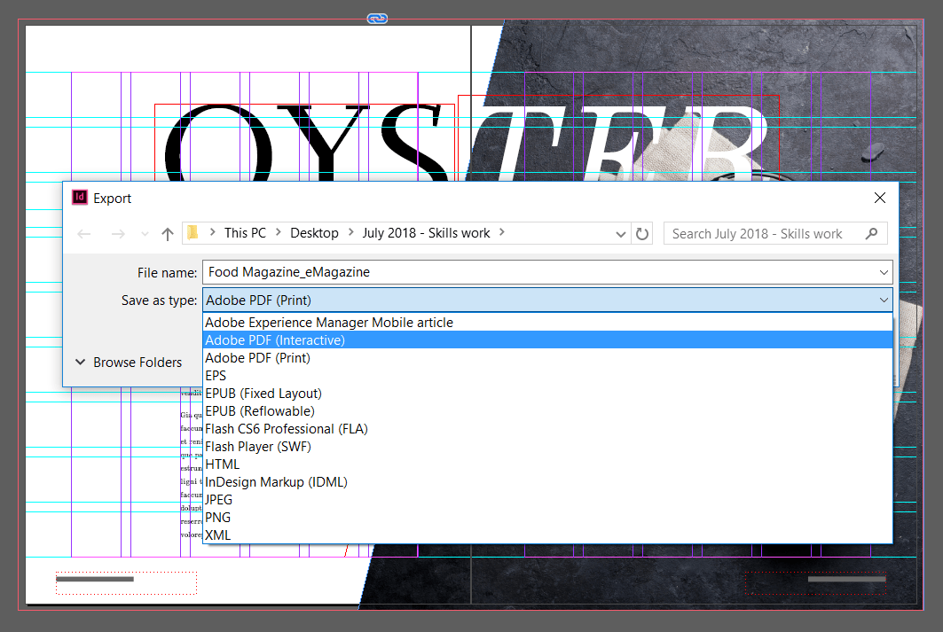Collapse the Save as type dropdown
This screenshot has height=632, width=943.
click(x=884, y=300)
